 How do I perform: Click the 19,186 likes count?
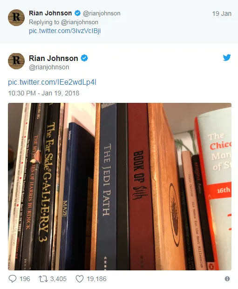(x=96, y=279)
